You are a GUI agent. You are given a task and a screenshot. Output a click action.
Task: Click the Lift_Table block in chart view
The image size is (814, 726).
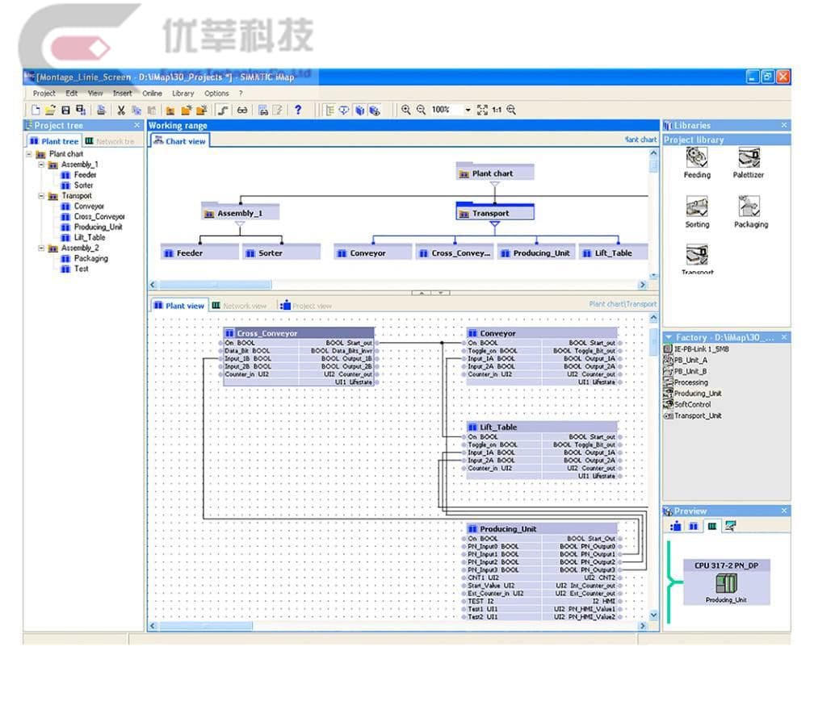coord(614,253)
